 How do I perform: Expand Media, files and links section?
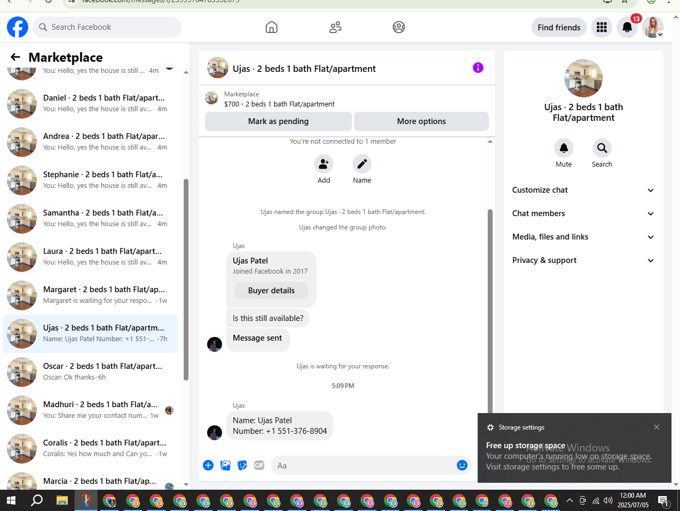[x=583, y=237]
